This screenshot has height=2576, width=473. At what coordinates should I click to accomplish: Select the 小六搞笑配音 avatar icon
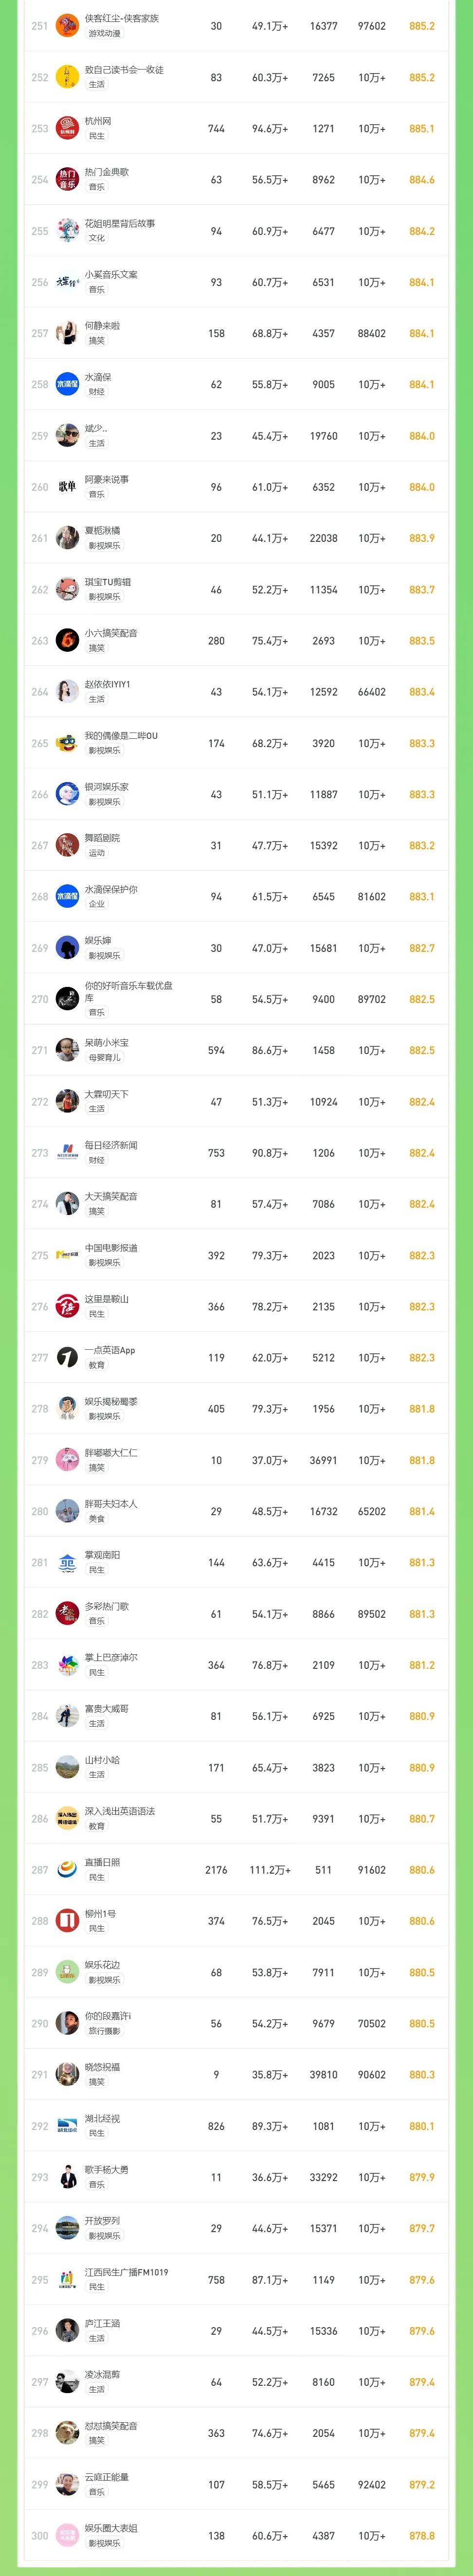click(67, 640)
